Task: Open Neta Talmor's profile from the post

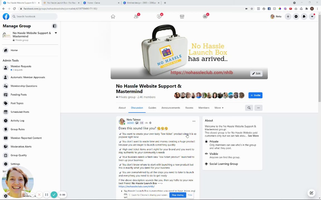Action: click(133, 120)
